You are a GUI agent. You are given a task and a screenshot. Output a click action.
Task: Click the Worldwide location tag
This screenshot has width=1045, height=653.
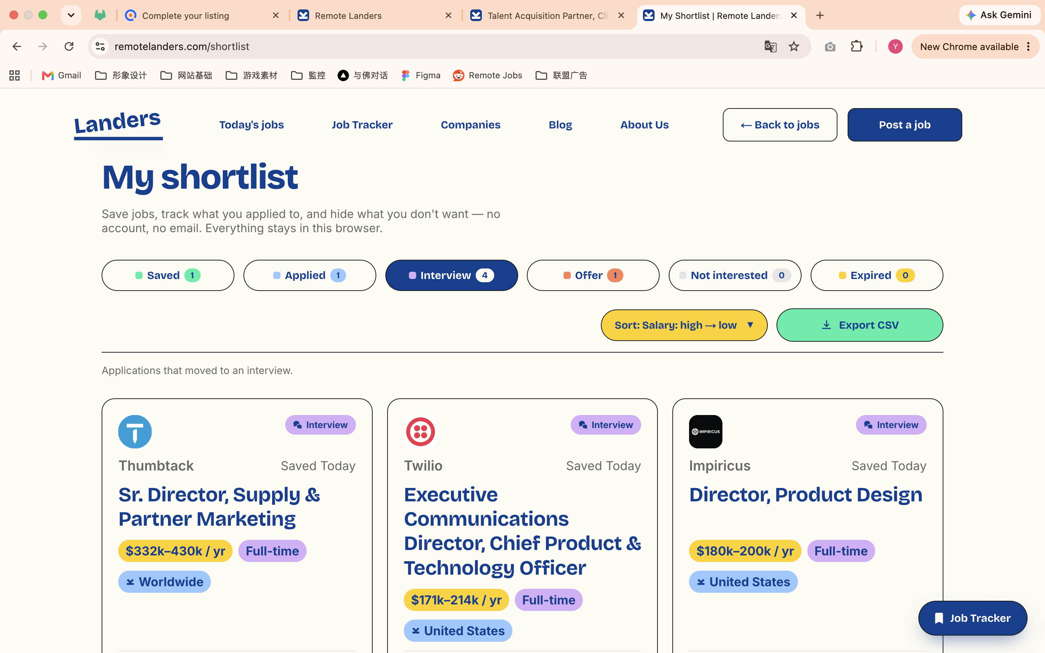point(164,582)
